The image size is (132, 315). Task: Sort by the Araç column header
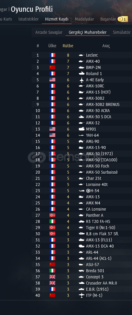106,46
